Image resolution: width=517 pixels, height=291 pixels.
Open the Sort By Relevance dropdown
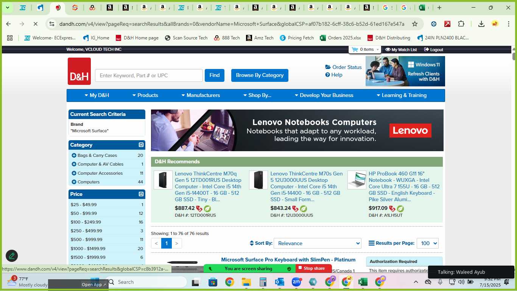click(x=318, y=243)
